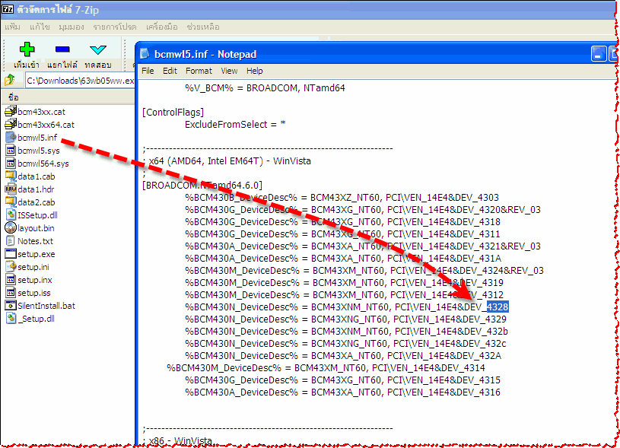Click the highlighted 4328 text in Notepad
The height and width of the screenshot is (448, 620).
(495, 307)
